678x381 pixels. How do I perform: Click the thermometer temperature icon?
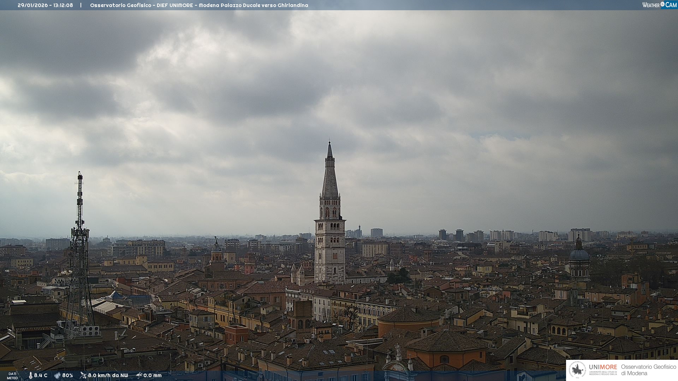coord(30,375)
